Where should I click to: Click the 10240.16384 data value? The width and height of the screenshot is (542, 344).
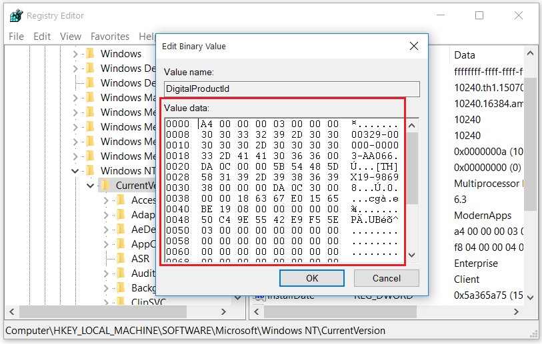[489, 104]
